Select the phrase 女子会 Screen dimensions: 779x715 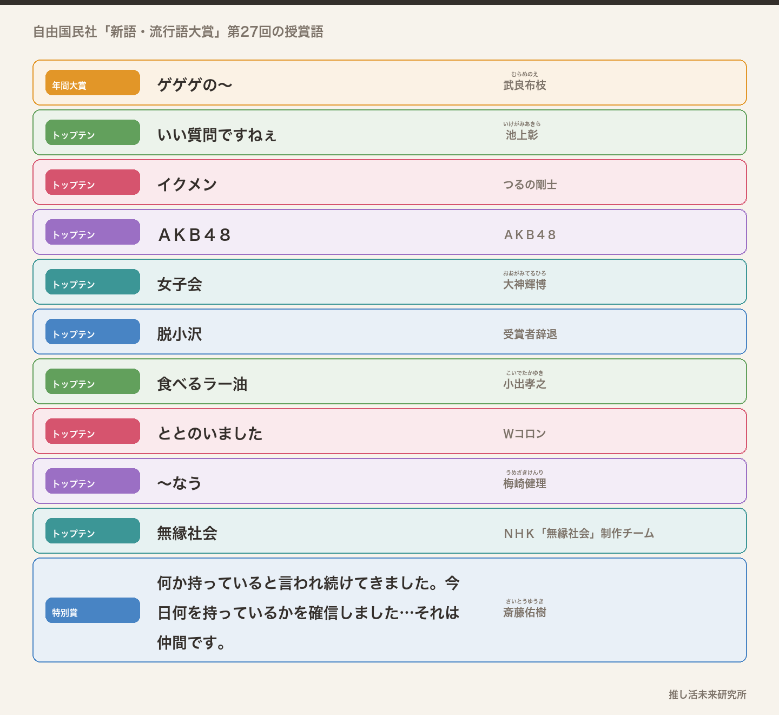pos(180,284)
